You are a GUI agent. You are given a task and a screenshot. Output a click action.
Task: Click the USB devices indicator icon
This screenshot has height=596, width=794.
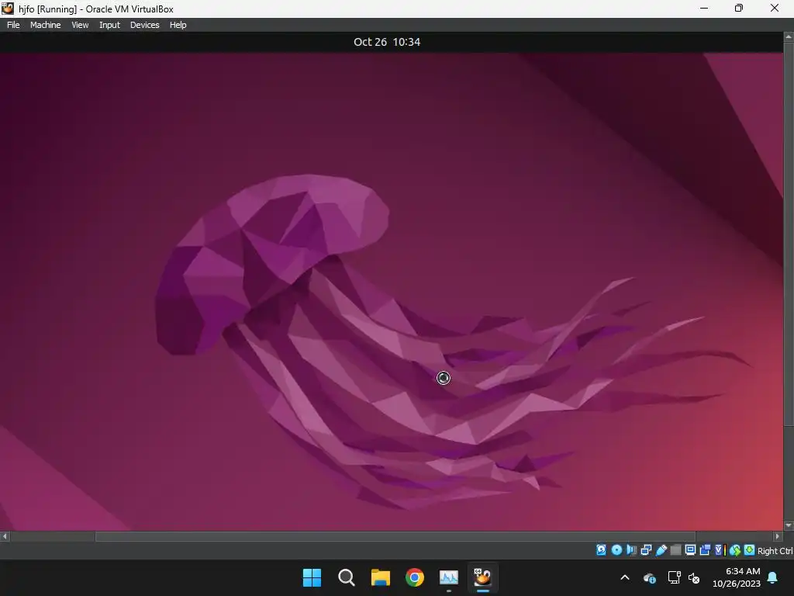click(661, 550)
